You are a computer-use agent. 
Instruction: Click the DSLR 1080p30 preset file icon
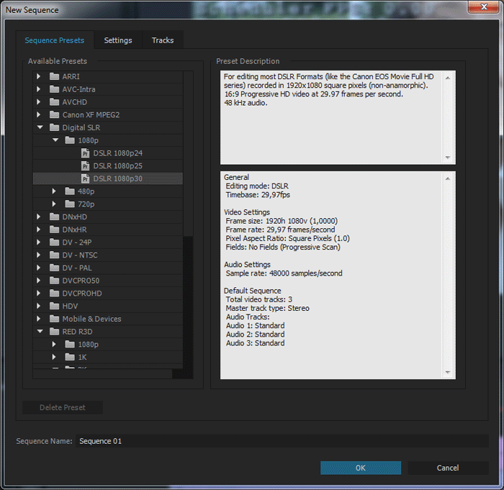tap(85, 178)
